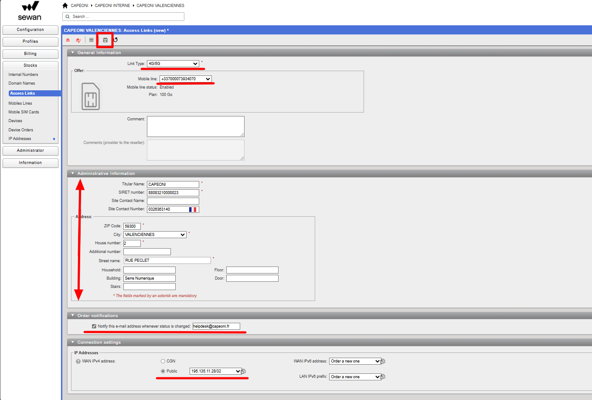This screenshot has height=400, width=592.
Task: Toggle the e-mail notification checkbox
Action: 94,326
